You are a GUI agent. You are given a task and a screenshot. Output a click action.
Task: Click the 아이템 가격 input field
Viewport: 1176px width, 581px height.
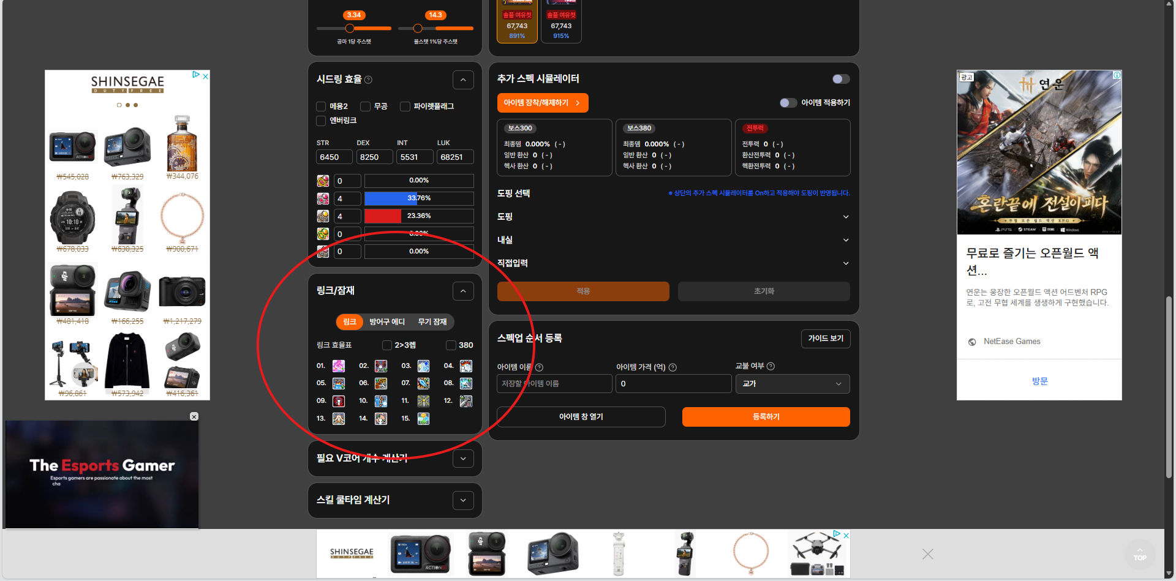(673, 384)
